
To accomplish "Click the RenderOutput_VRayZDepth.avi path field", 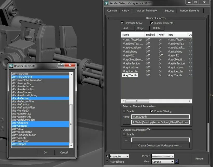I will click(161, 122).
